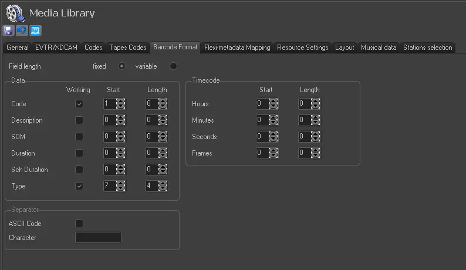Adjust the Frames Length spinner arrows
Viewport: 466px width, 270px height.
(x=316, y=153)
